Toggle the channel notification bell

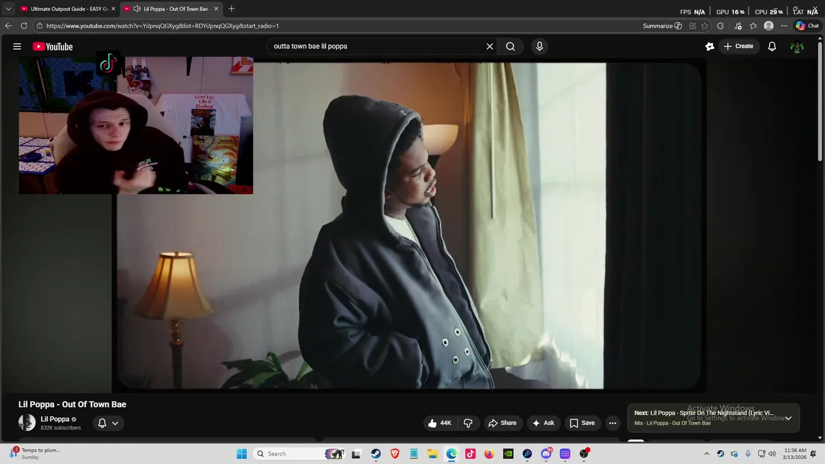(102, 423)
